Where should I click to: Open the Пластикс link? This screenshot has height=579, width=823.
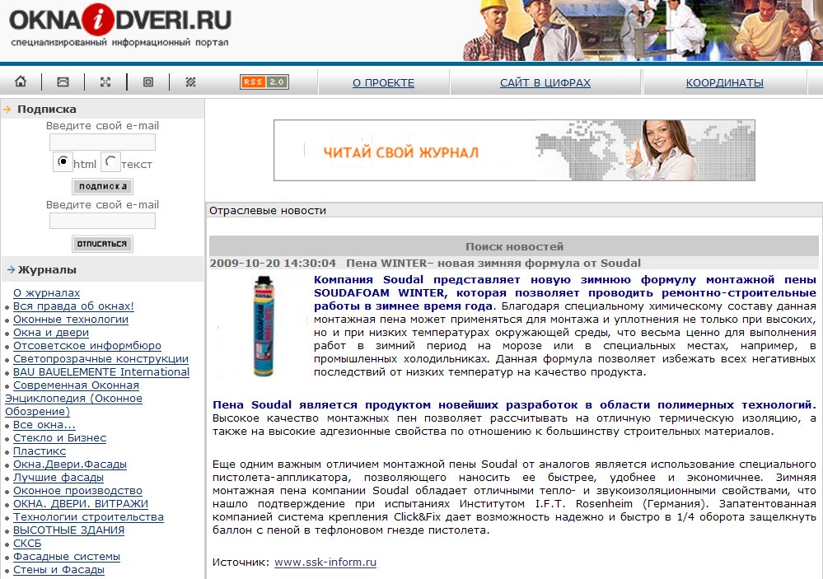[x=40, y=451]
